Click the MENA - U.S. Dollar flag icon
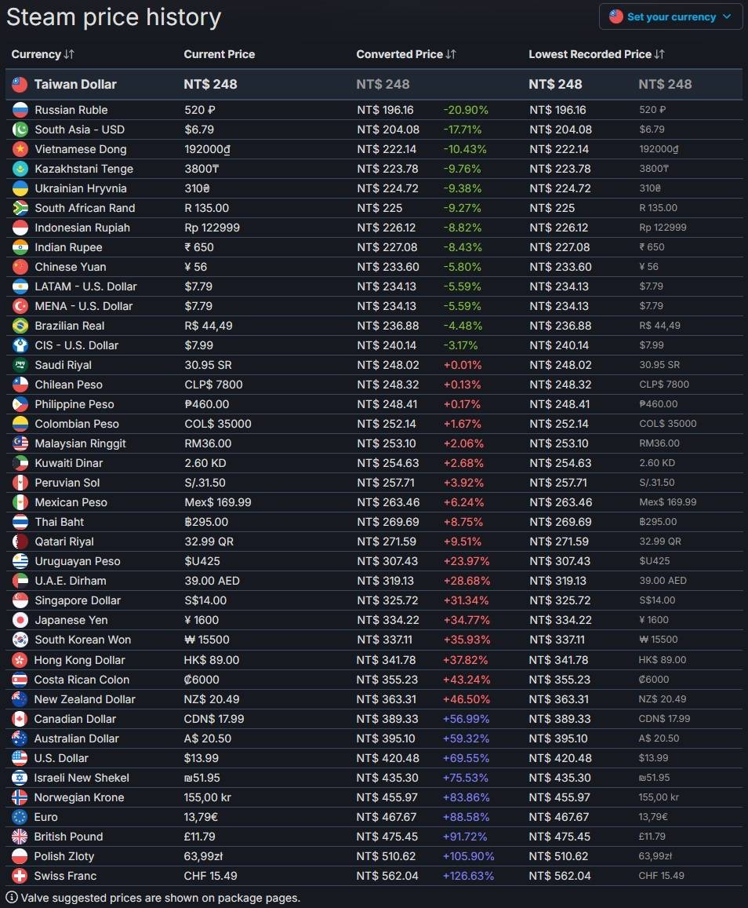 pyautogui.click(x=20, y=306)
